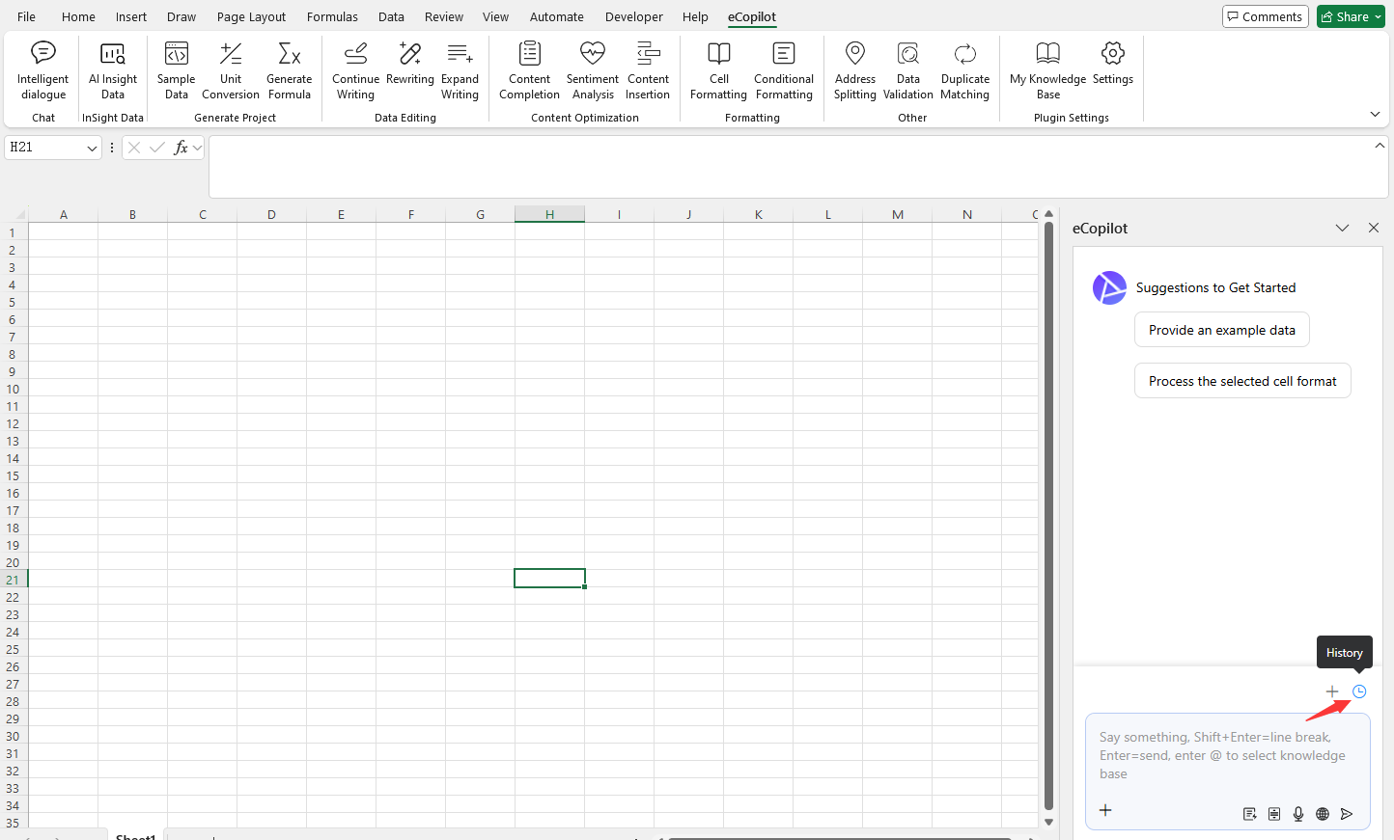This screenshot has height=840, width=1394.
Task: Open the Intelligent dialogue chat tool
Action: point(43,70)
